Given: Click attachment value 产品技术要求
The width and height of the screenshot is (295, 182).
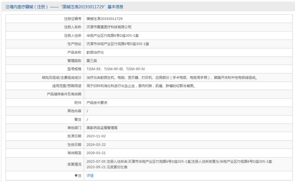Looking at the screenshot, I should 97,103.
